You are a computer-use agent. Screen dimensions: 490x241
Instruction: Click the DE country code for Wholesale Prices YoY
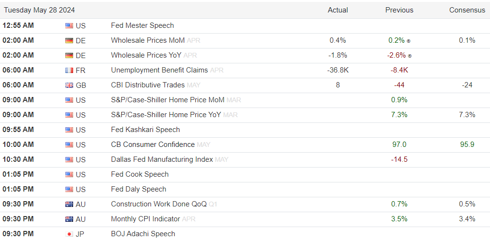point(81,56)
